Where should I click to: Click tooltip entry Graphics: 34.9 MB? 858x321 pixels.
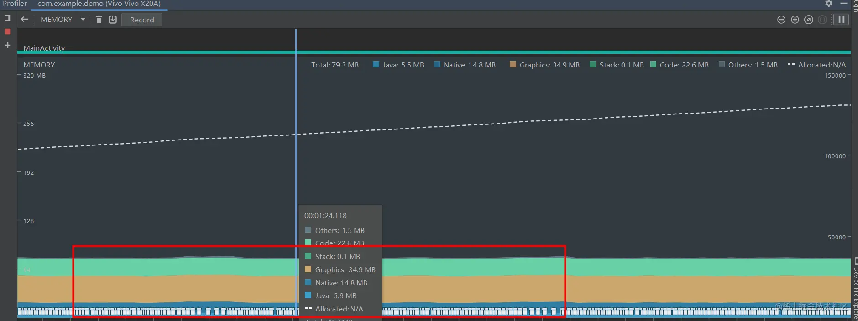(340, 269)
